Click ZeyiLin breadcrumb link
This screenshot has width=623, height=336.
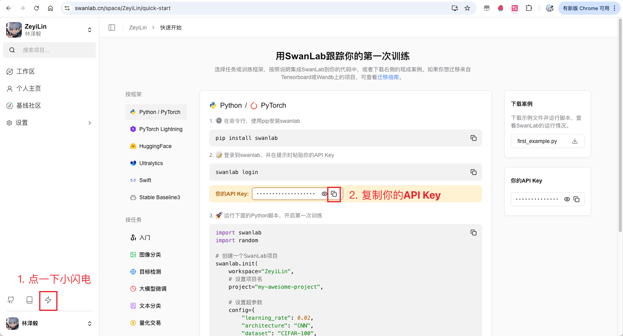[x=138, y=28]
